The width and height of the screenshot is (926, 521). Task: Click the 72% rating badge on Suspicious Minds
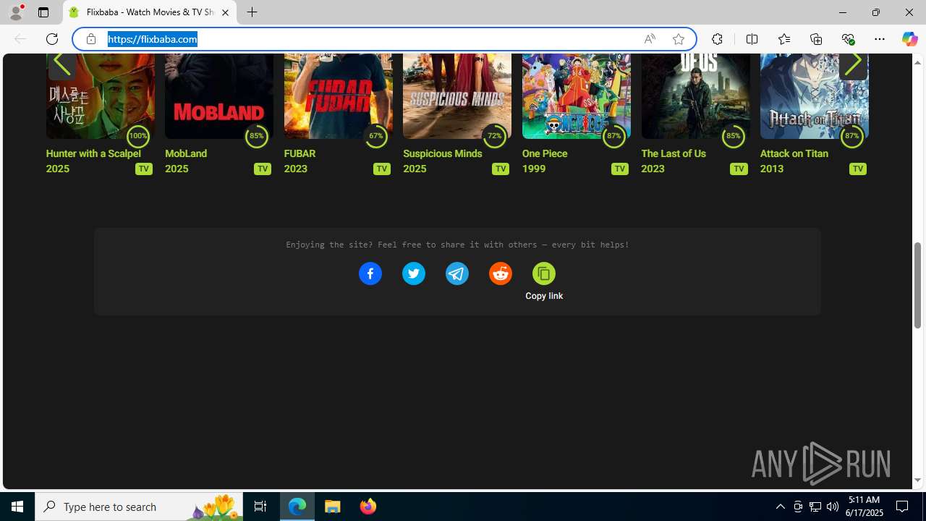[495, 136]
